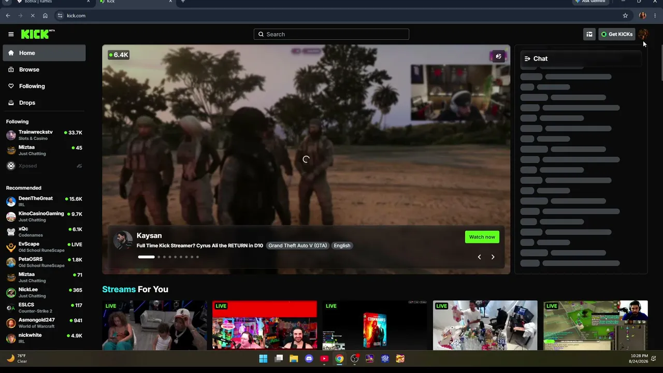This screenshot has height=373, width=663.
Task: Open Trainwreckstv followed channel
Action: [x=44, y=135]
